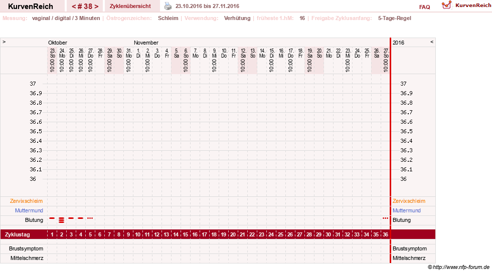
Task: Click the right Mittelschmerz row label
Action: click(409, 258)
